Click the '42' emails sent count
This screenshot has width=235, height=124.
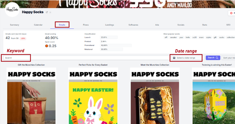[8, 38]
